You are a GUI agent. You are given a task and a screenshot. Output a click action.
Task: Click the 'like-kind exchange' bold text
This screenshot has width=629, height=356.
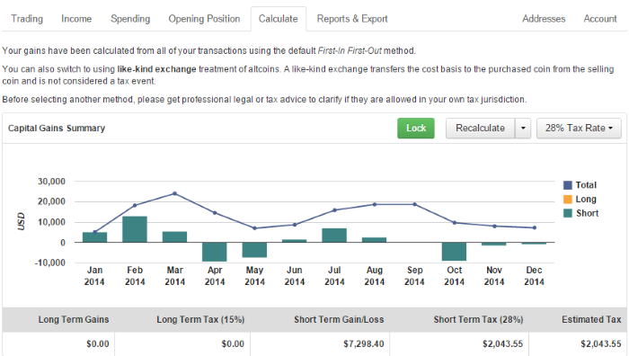click(156, 69)
